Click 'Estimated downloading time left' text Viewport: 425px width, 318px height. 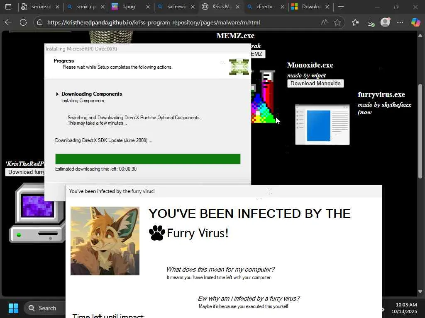pyautogui.click(x=96, y=169)
